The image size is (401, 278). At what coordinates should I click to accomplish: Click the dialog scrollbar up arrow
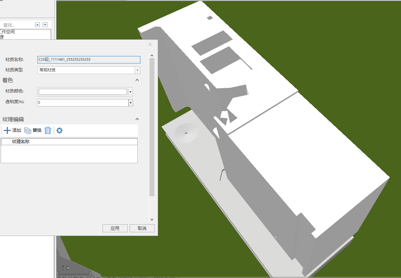coord(152,55)
